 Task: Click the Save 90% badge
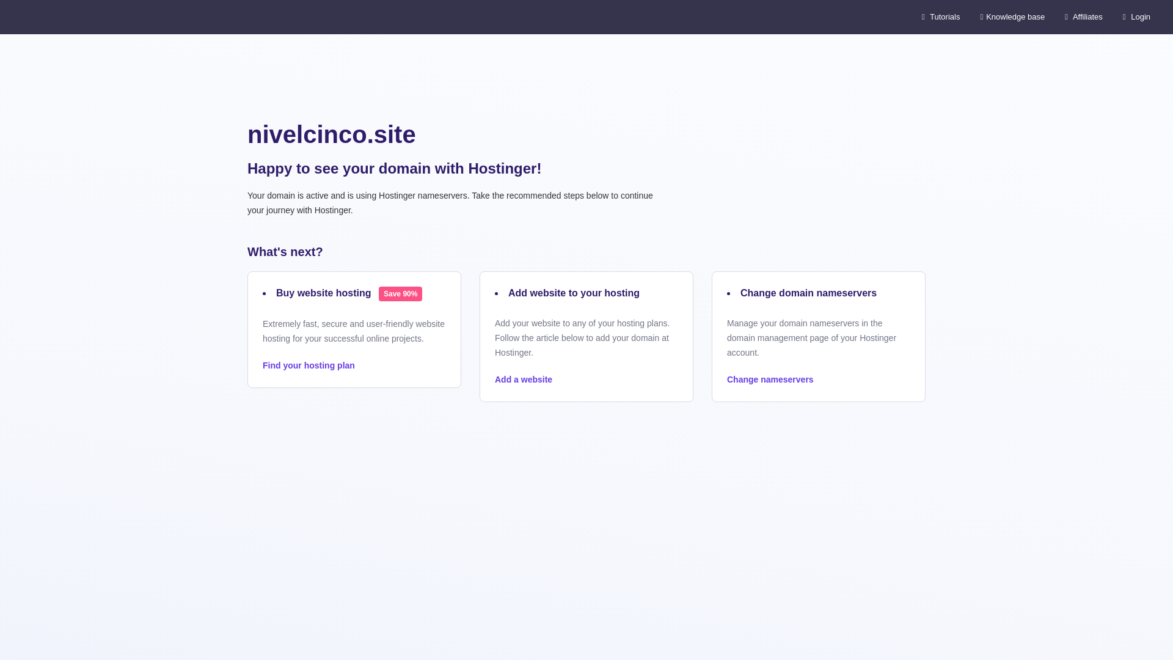[400, 294]
